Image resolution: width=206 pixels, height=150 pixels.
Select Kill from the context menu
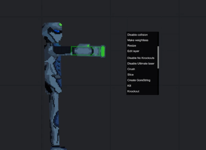tap(129, 86)
